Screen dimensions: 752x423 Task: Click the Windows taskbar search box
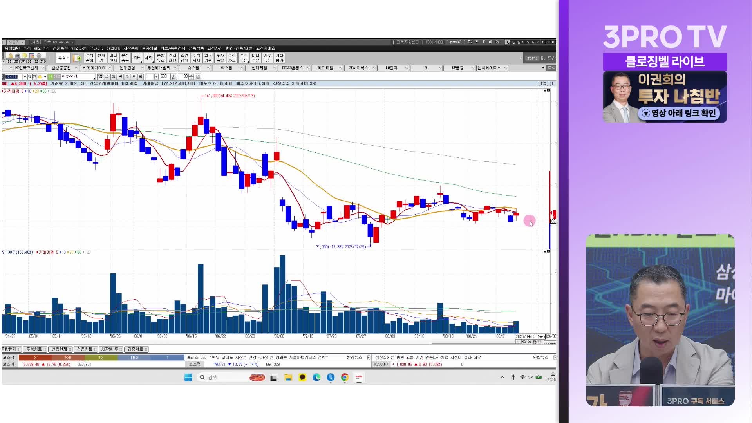(x=231, y=377)
